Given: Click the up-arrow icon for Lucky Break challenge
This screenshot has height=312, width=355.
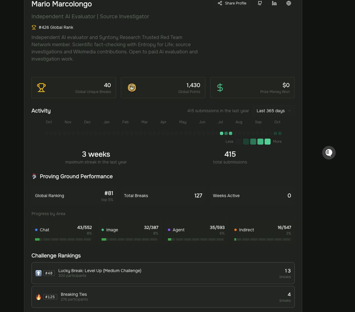Looking at the screenshot, I should 38,273.
